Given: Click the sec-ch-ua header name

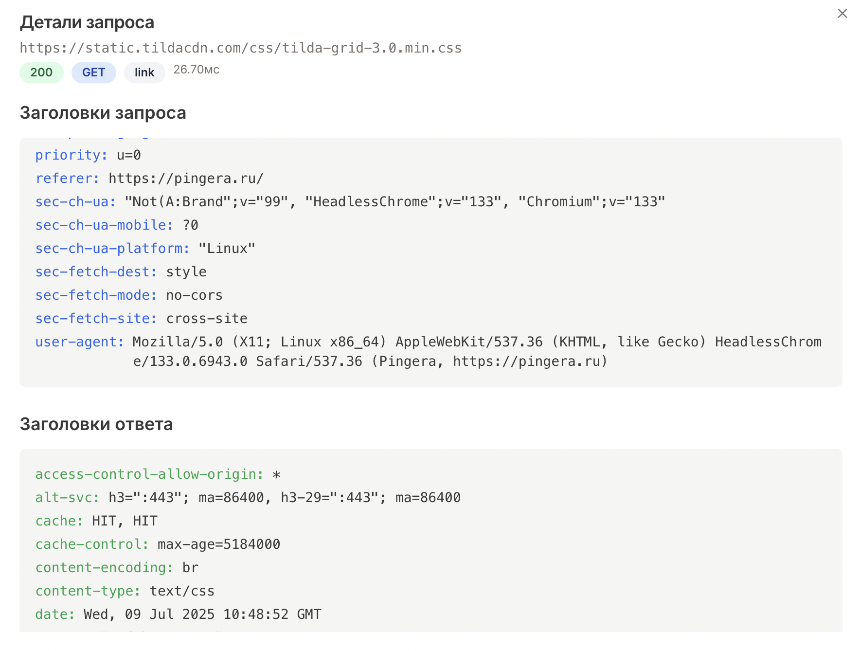Looking at the screenshot, I should pos(75,202).
